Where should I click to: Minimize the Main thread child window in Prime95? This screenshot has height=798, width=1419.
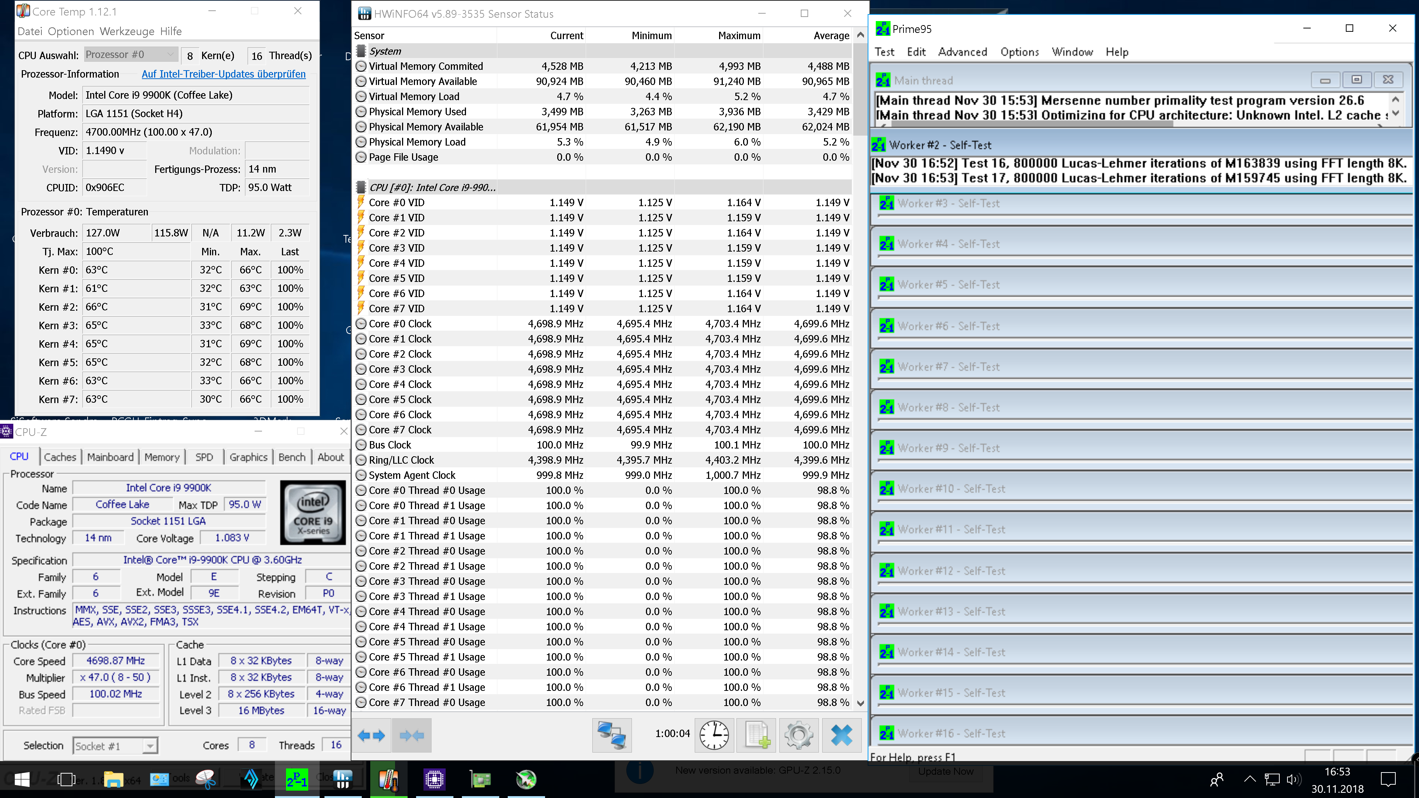tap(1325, 80)
